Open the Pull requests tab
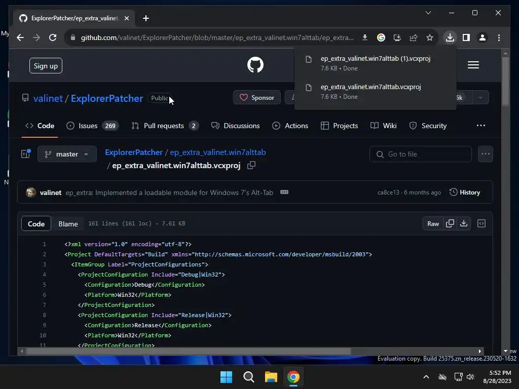This screenshot has height=389, width=519. 165,126
